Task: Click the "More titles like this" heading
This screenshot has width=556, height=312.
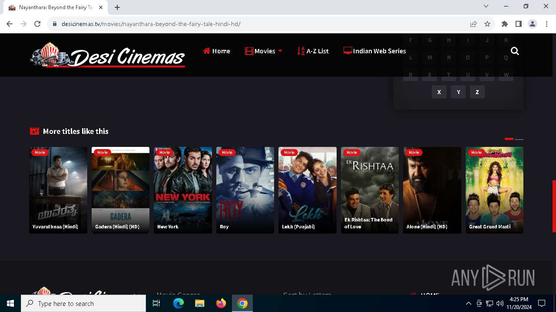Action: (x=76, y=131)
